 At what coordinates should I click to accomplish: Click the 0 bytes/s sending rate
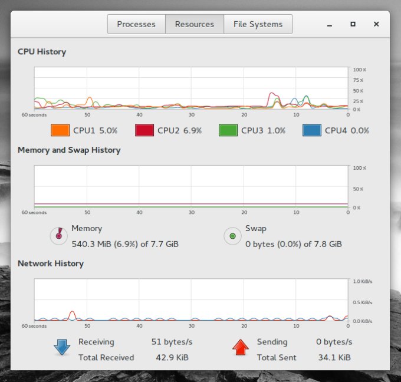[334, 342]
